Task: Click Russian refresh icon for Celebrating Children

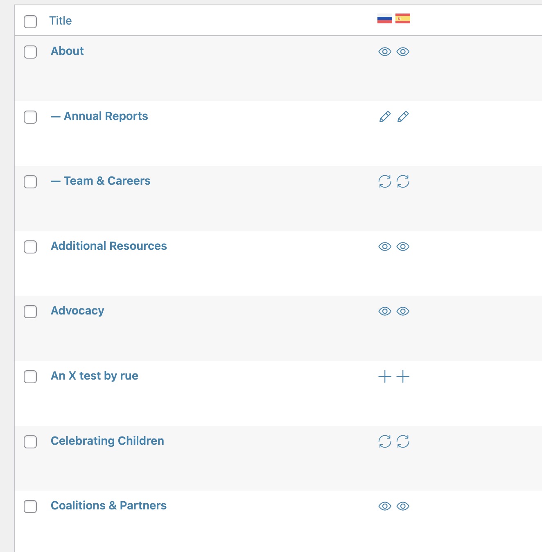Action: coord(384,441)
